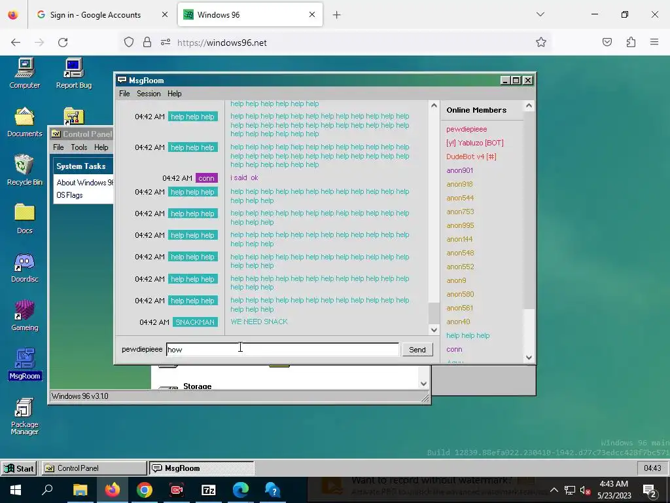Screen dimensions: 670x503
Task: Select MsgRoom in the Windows 96 taskbar
Action: [202, 468]
